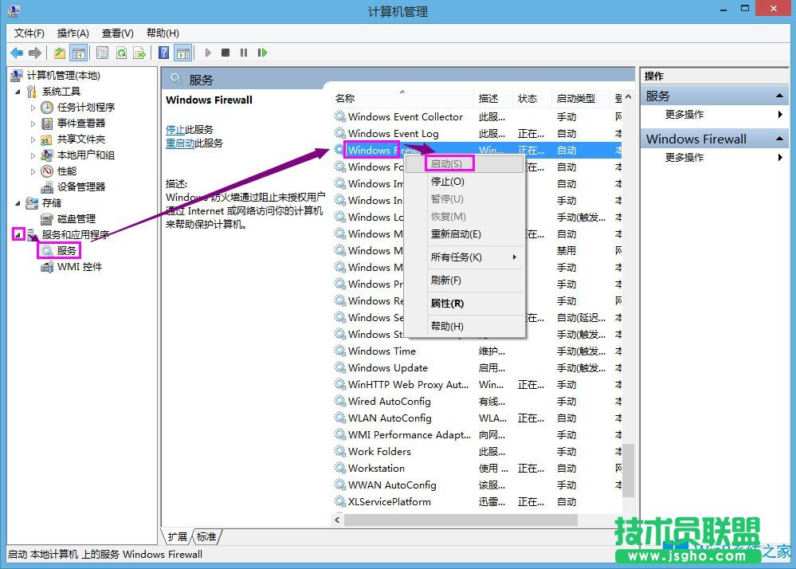
Task: Collapse the 系统工具 tree node
Action: click(x=18, y=91)
